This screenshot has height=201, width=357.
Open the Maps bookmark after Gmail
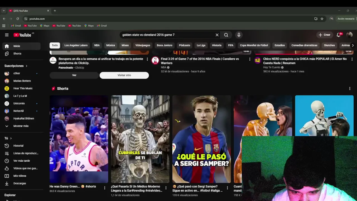(45, 26)
